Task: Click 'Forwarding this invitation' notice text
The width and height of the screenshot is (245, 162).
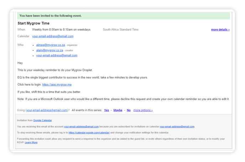Action: coord(121,140)
